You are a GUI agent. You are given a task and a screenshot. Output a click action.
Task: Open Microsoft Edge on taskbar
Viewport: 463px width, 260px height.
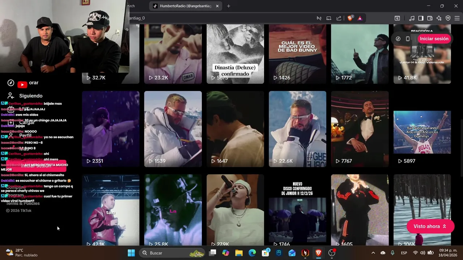click(252, 253)
